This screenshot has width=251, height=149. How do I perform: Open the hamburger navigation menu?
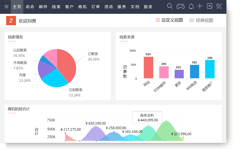click(6, 6)
